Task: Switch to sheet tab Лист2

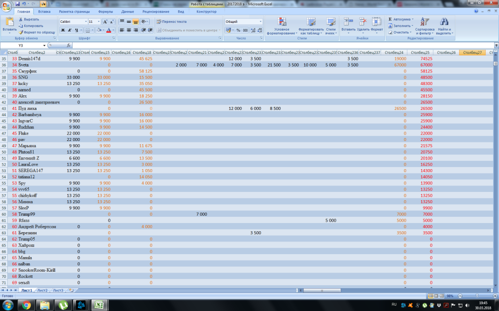Action: (42, 290)
